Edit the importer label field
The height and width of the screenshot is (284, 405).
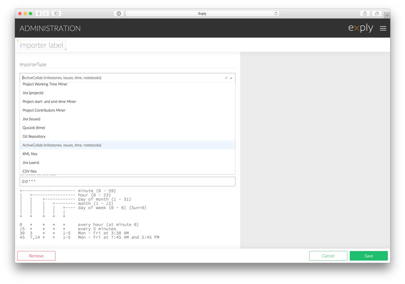pos(42,45)
